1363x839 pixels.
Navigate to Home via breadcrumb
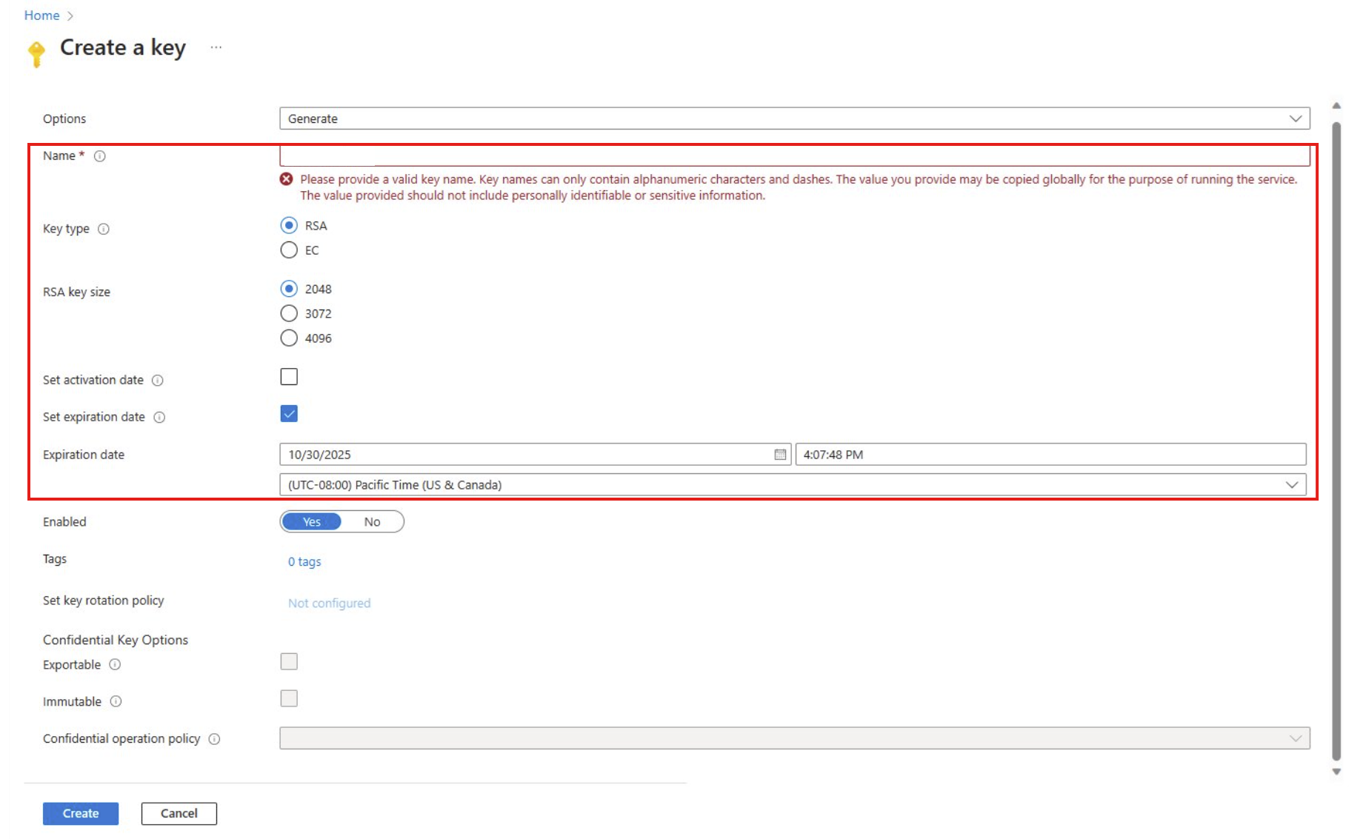[41, 15]
